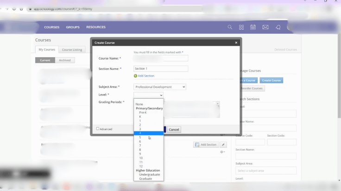Click the Reorder Courses button
341x191 pixels.
click(252, 89)
